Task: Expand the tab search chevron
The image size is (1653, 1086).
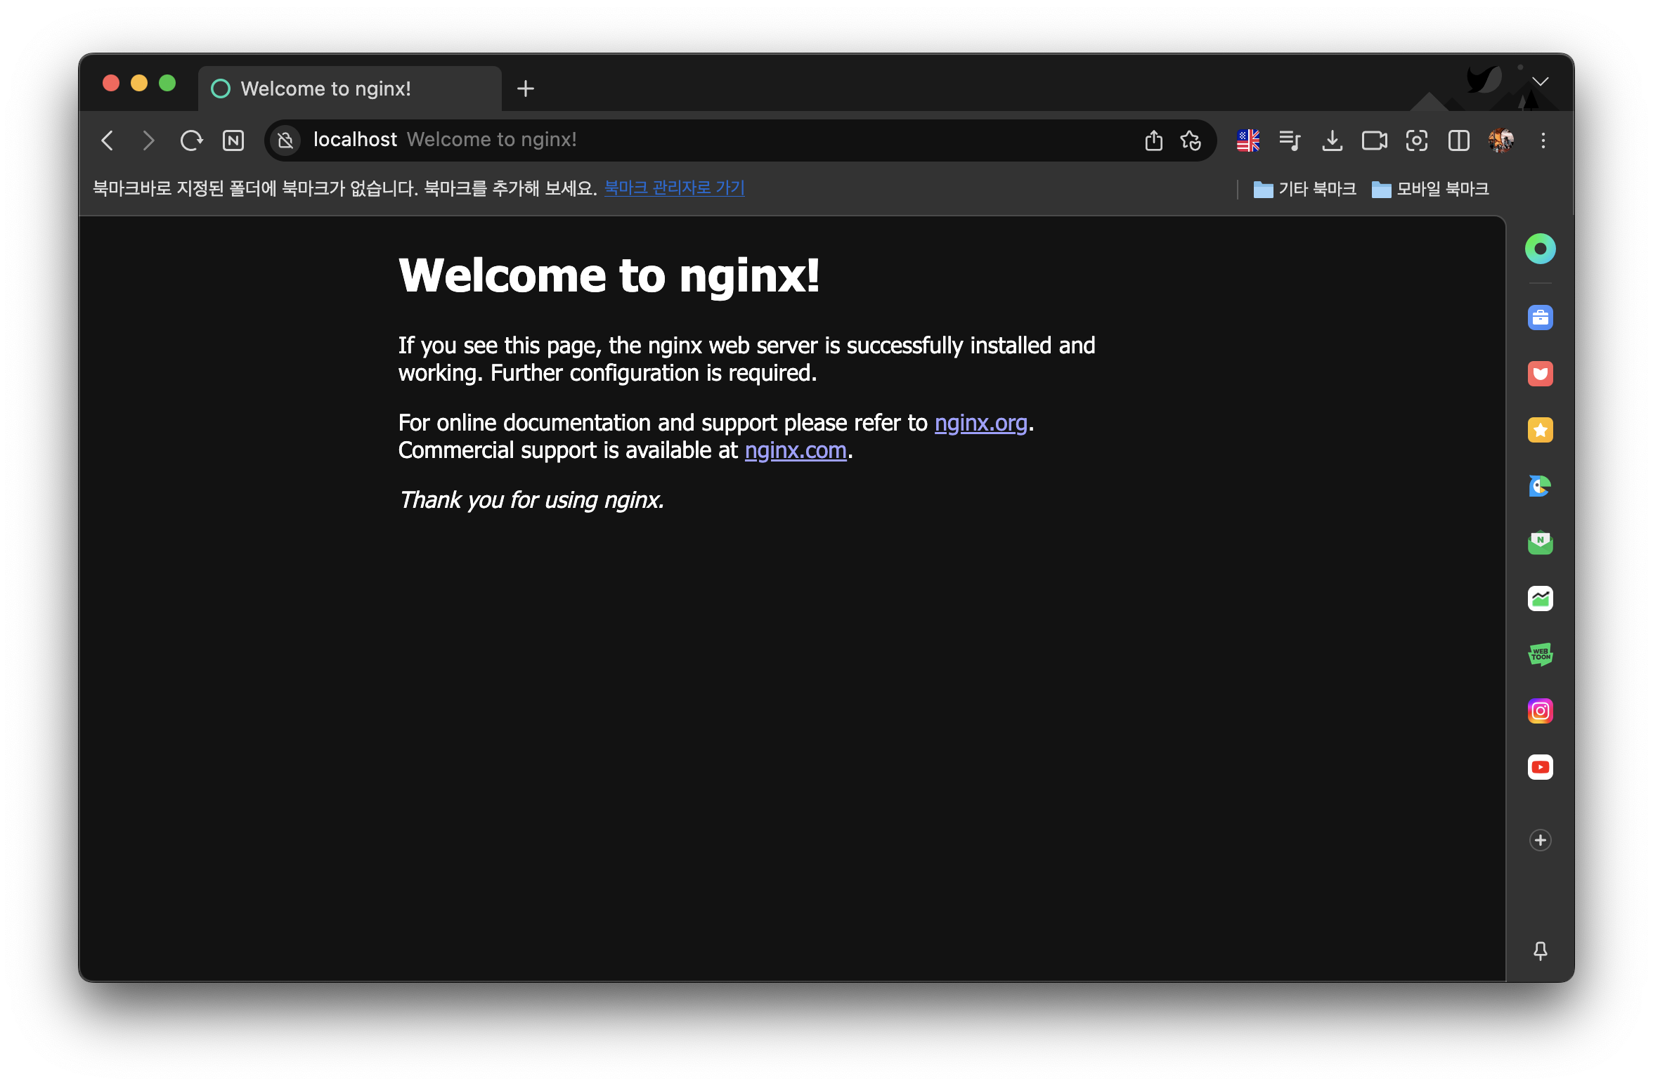Action: pyautogui.click(x=1541, y=82)
